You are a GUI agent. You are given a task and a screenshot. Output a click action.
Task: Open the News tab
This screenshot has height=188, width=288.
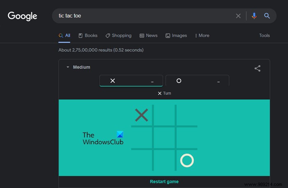[x=149, y=36]
